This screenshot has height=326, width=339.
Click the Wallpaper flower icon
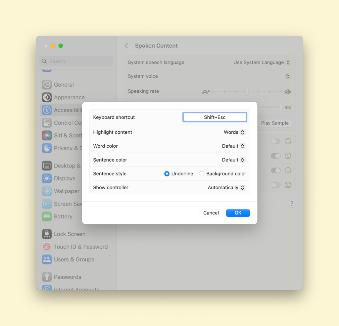tap(47, 191)
